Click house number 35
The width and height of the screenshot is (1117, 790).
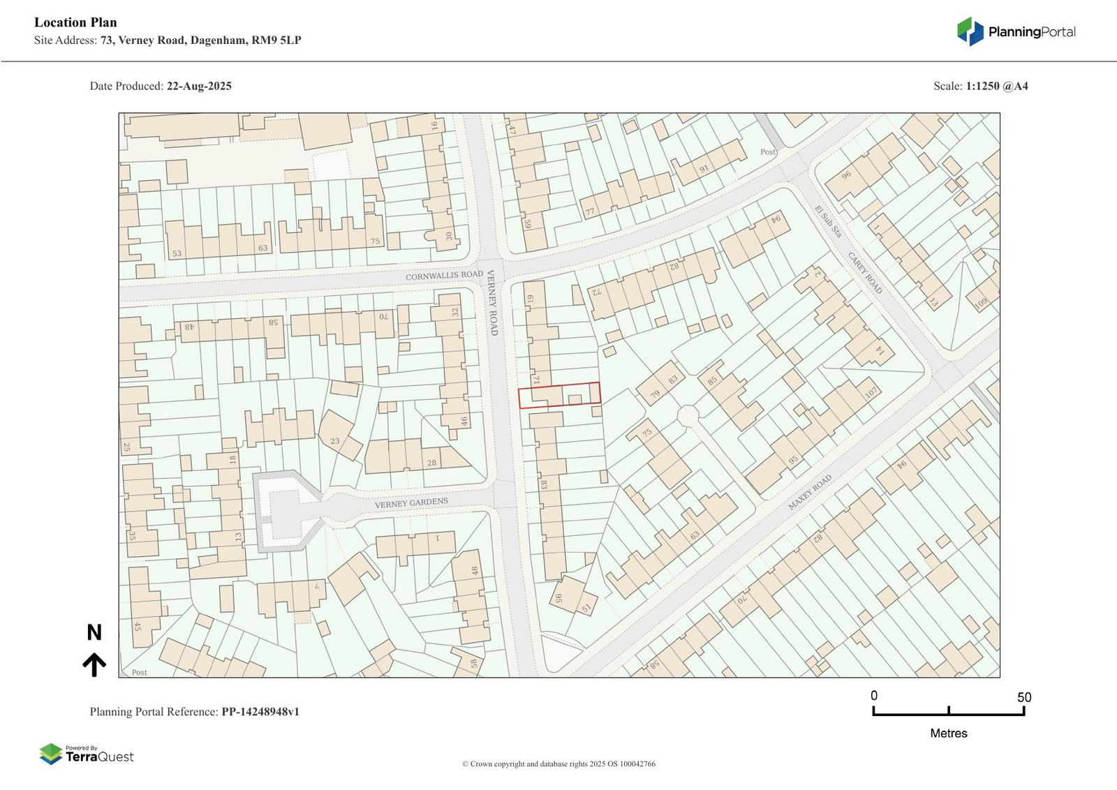[x=131, y=536]
